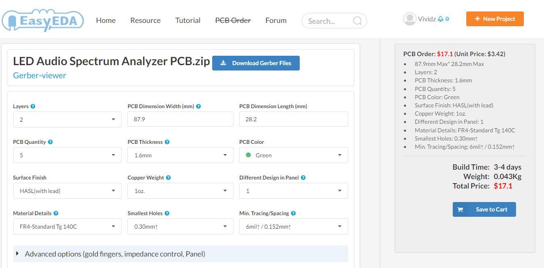Click Smallest Holes help icon
Viewport: 544px width, 268px height.
point(167,213)
